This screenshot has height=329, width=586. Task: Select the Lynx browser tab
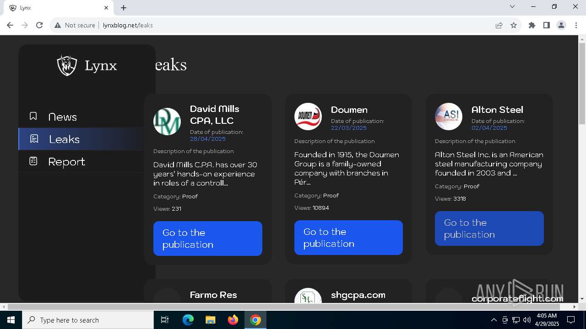(59, 8)
